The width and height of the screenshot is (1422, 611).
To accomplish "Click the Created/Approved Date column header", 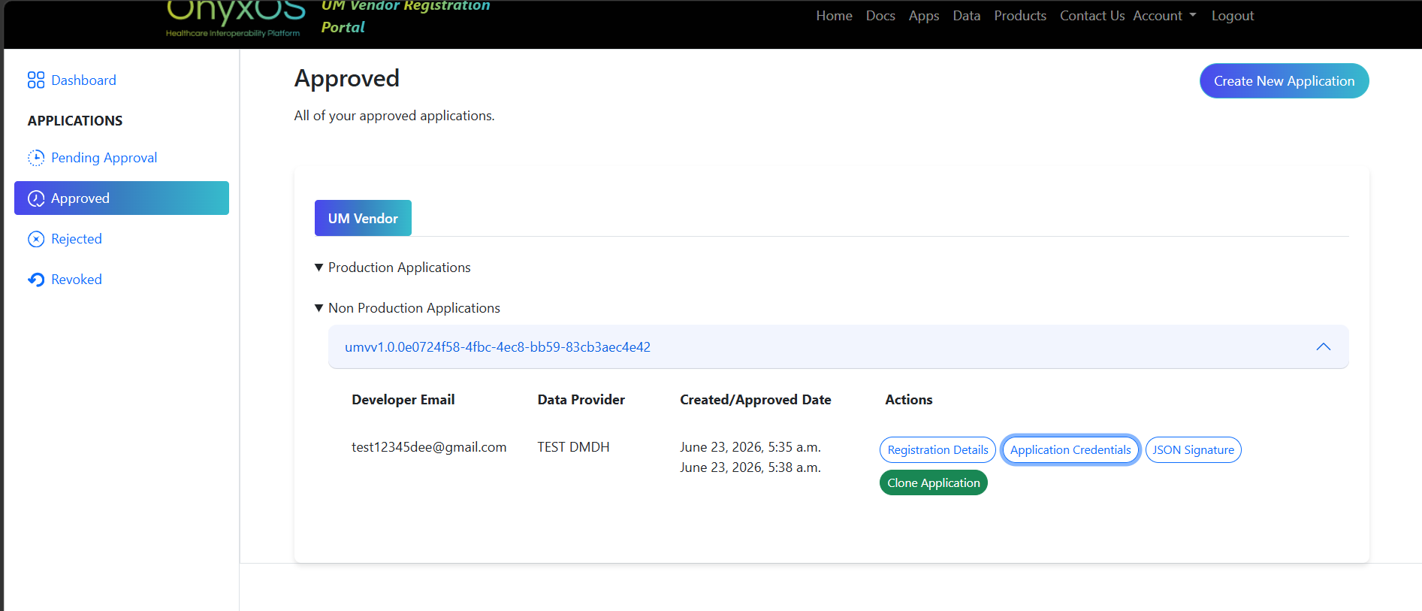I will pos(756,400).
